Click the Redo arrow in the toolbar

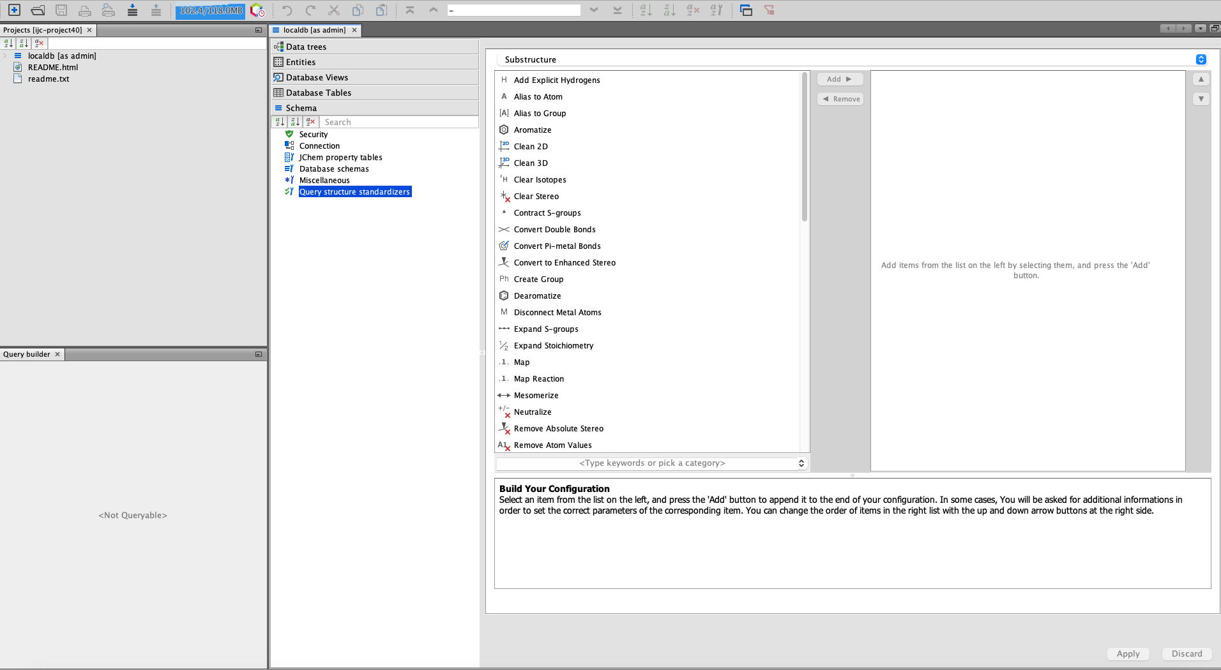[x=310, y=10]
